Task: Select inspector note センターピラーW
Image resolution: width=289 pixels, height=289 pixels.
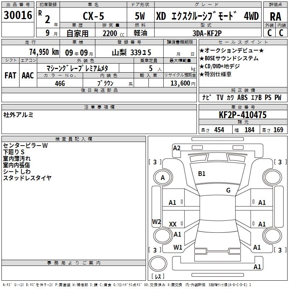Action: 25,146
